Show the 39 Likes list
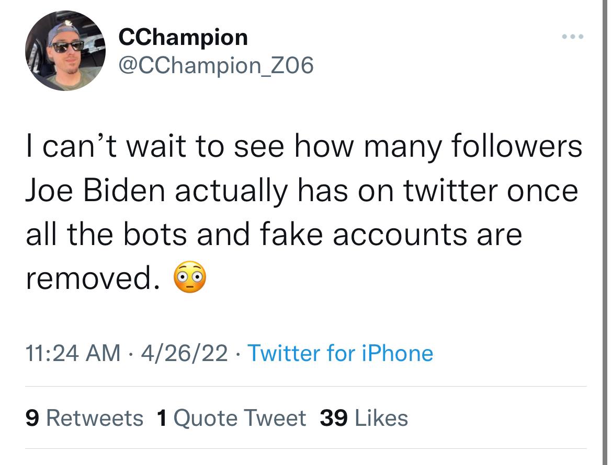The height and width of the screenshot is (465, 612). (x=364, y=418)
